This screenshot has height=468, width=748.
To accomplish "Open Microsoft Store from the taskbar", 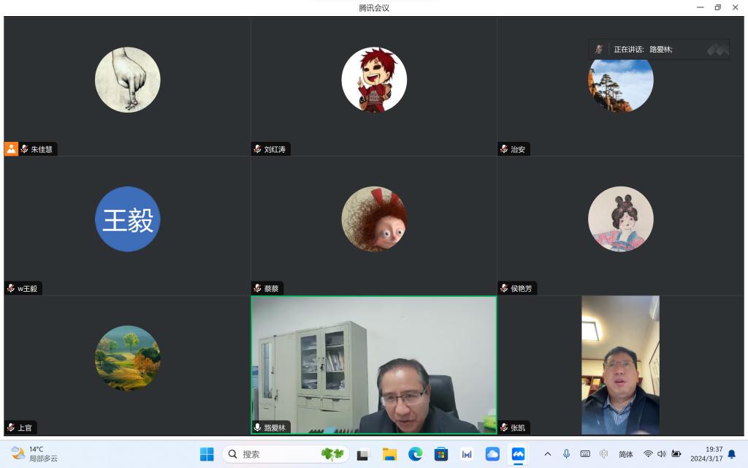I will (x=440, y=454).
